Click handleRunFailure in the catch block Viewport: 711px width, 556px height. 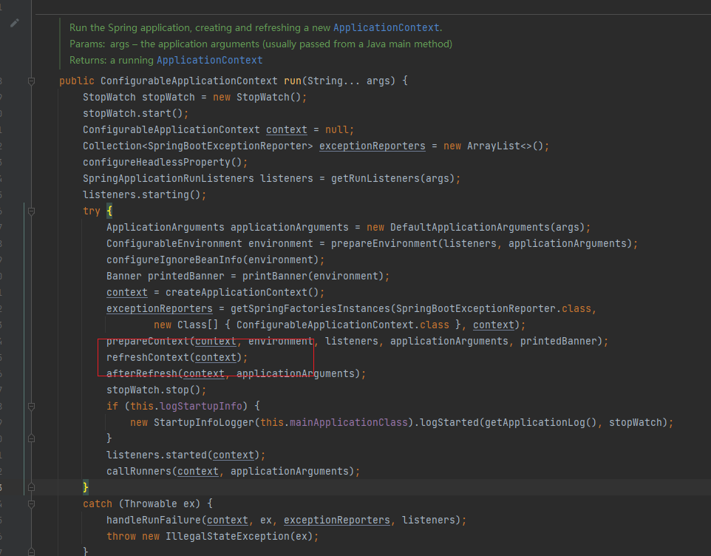154,520
